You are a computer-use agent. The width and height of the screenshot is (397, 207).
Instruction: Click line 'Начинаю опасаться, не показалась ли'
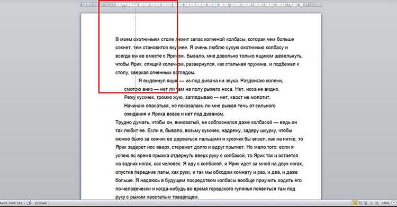[200, 106]
